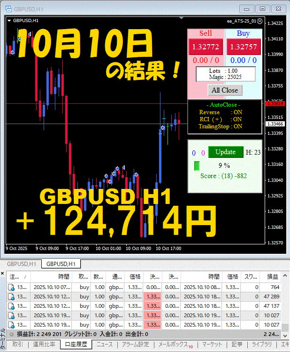Image resolution: width=290 pixels, height=352 pixels.
Task: Click the Sell price button 1.32772
Action: (x=206, y=47)
